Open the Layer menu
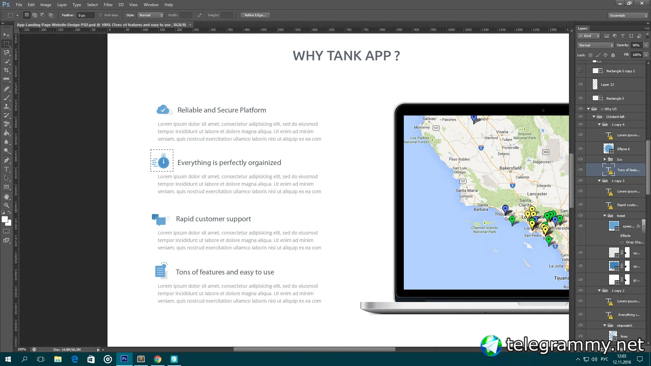 [62, 5]
